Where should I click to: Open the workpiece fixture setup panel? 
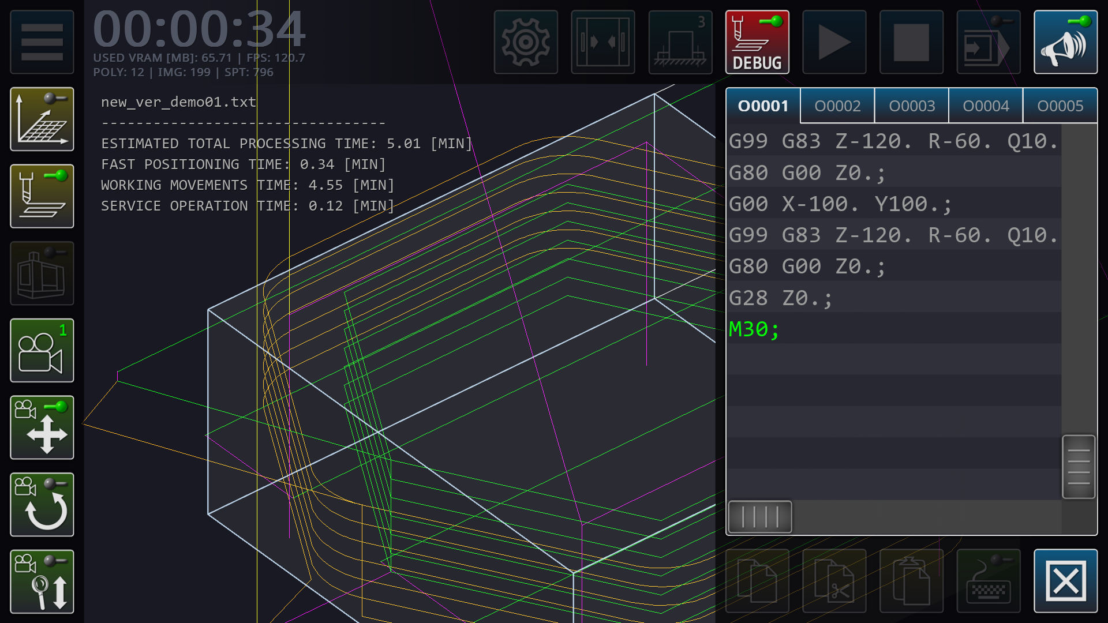click(680, 42)
